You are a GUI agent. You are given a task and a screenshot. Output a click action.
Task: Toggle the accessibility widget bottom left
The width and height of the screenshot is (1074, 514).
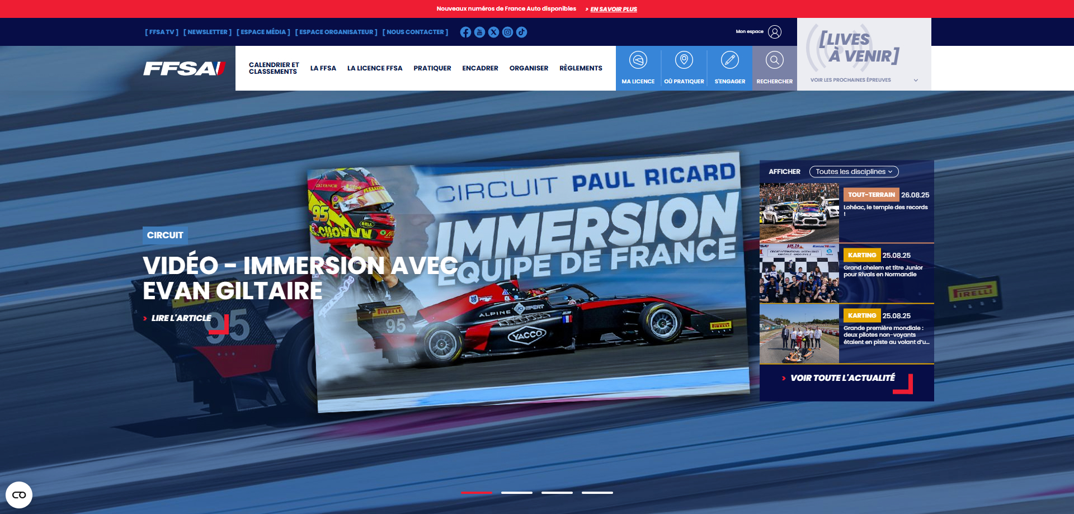point(19,494)
